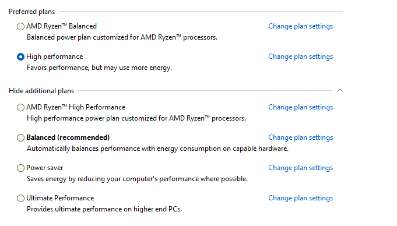Open Change plan settings for AMD Ryzen Balanced

[x=301, y=26]
